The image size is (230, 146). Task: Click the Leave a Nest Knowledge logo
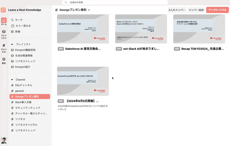3,10
